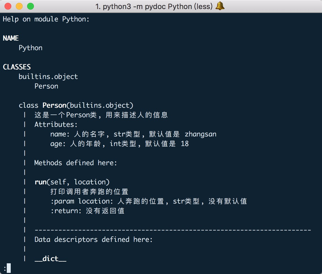Click the window title 'python3 -m pydoc Python (less)'
The height and width of the screenshot is (274, 322).
tap(154, 6)
